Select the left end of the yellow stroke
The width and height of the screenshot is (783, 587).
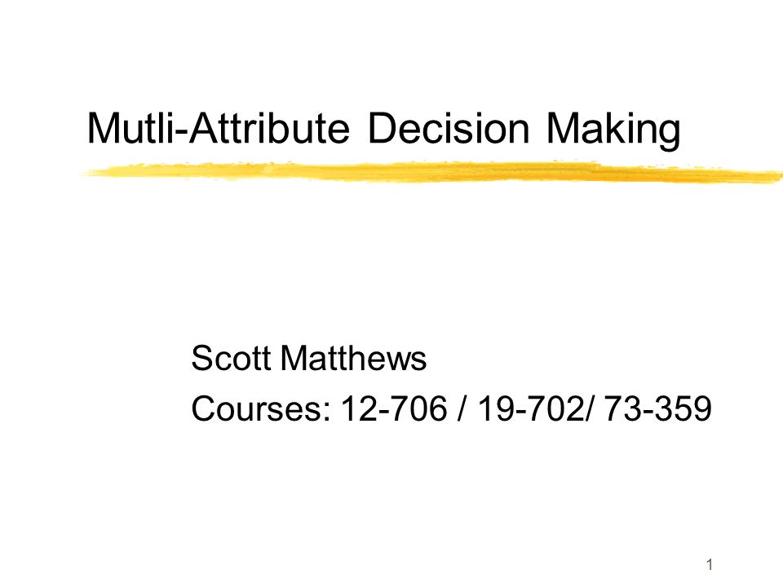tap(92, 173)
